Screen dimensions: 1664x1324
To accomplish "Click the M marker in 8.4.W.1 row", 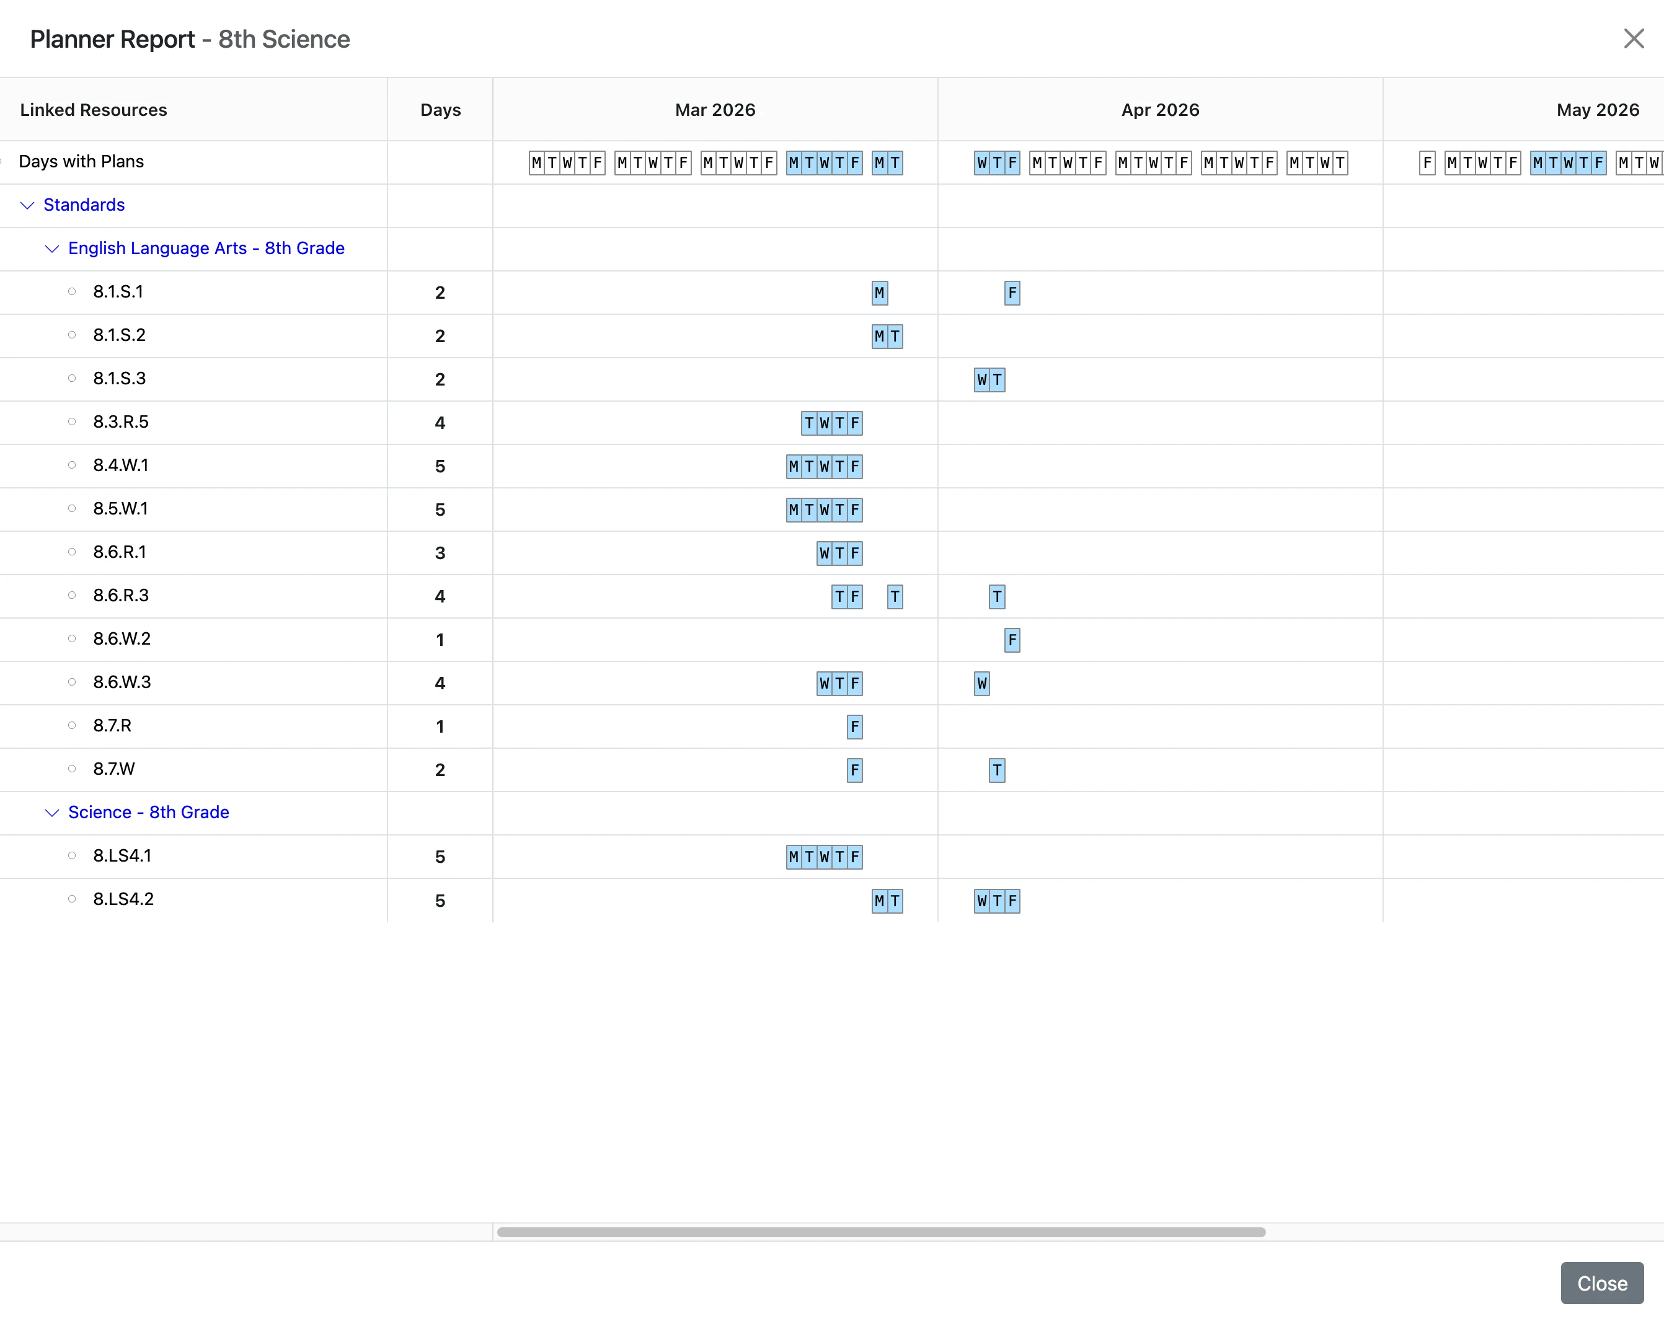I will click(794, 466).
